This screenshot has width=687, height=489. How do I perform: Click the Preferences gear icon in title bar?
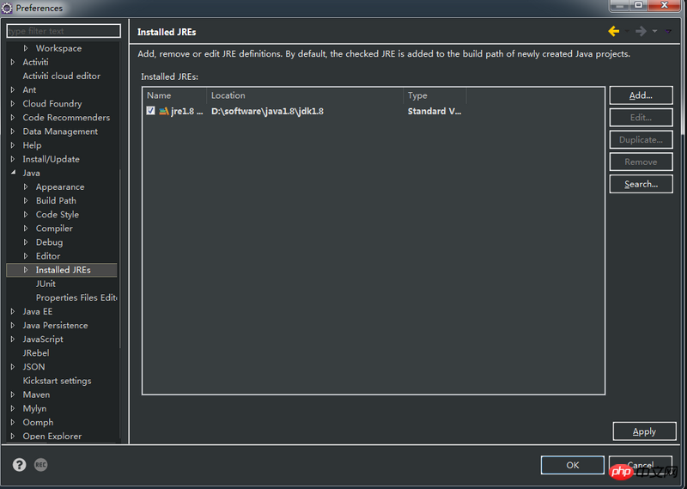(x=7, y=8)
